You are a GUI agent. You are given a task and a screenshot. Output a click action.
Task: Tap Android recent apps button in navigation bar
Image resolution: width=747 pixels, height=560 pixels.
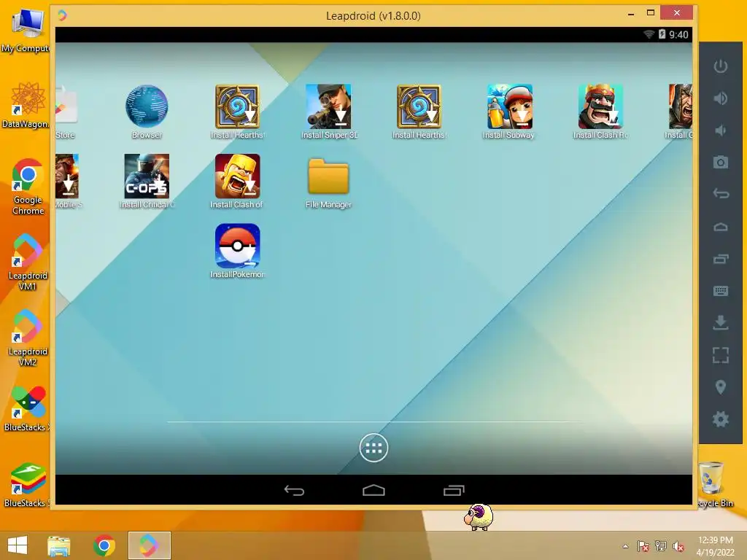pos(454,490)
